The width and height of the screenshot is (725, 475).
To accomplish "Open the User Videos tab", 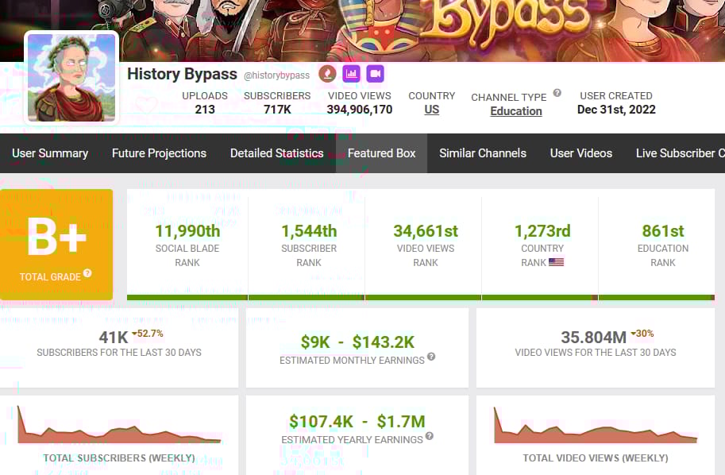I will click(581, 153).
